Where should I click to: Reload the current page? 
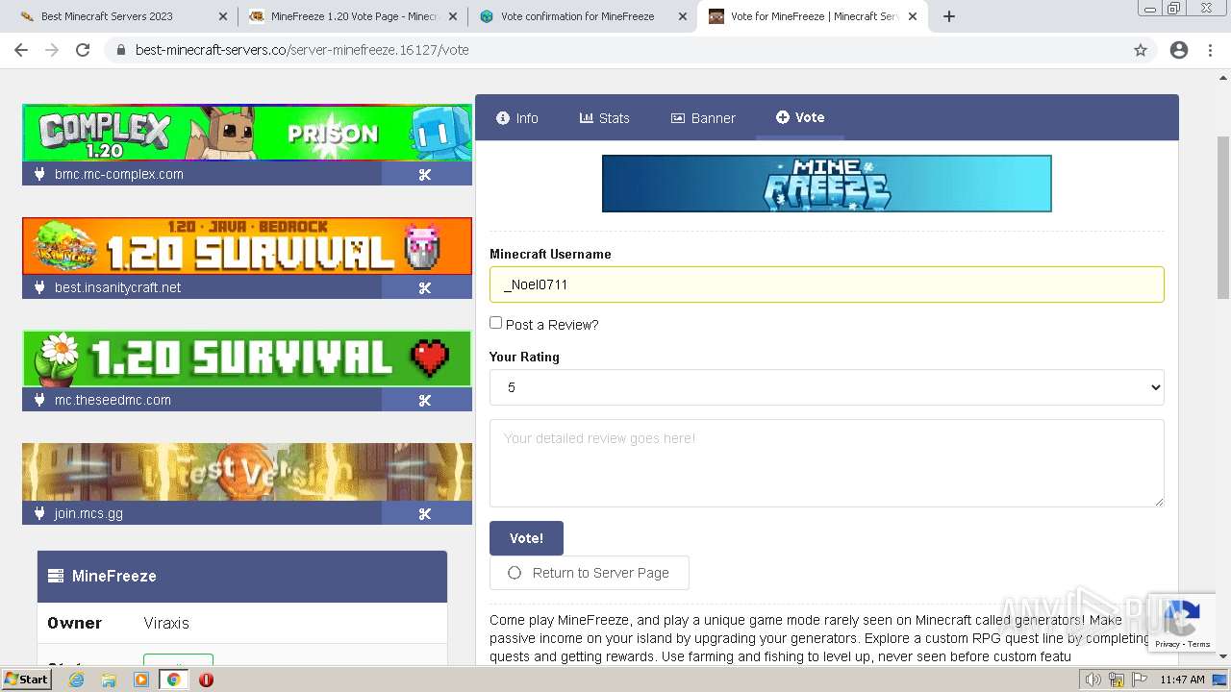[83, 50]
